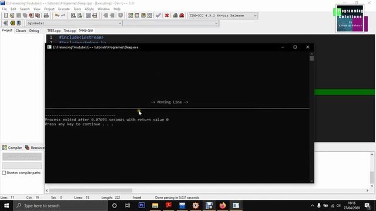Click the Undo arrow icon

click(57, 15)
